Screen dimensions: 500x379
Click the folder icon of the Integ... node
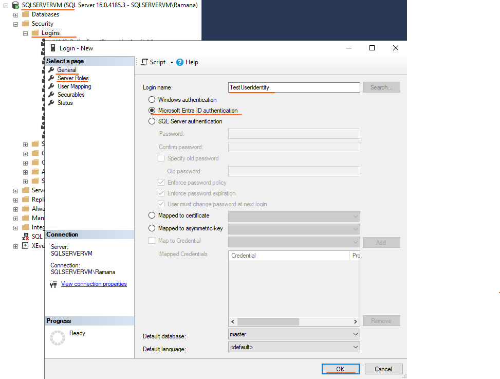point(26,227)
